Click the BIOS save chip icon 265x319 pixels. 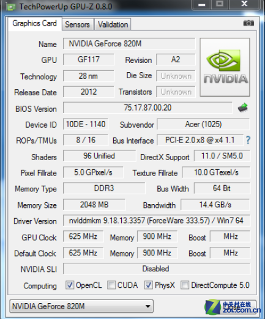pyautogui.click(x=243, y=108)
